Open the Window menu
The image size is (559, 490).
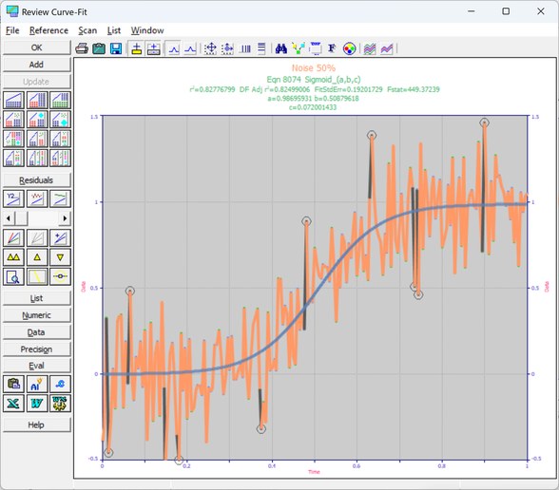(147, 30)
